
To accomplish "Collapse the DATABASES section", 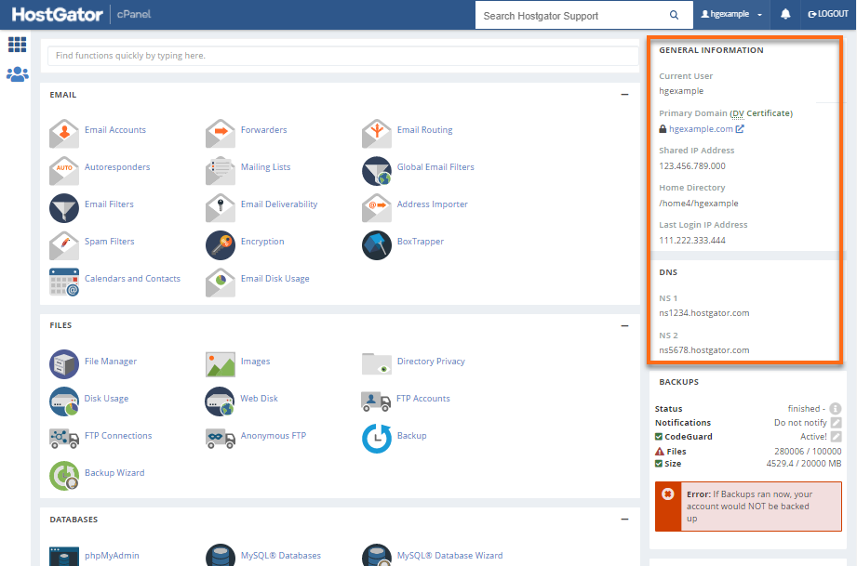I will pyautogui.click(x=623, y=519).
